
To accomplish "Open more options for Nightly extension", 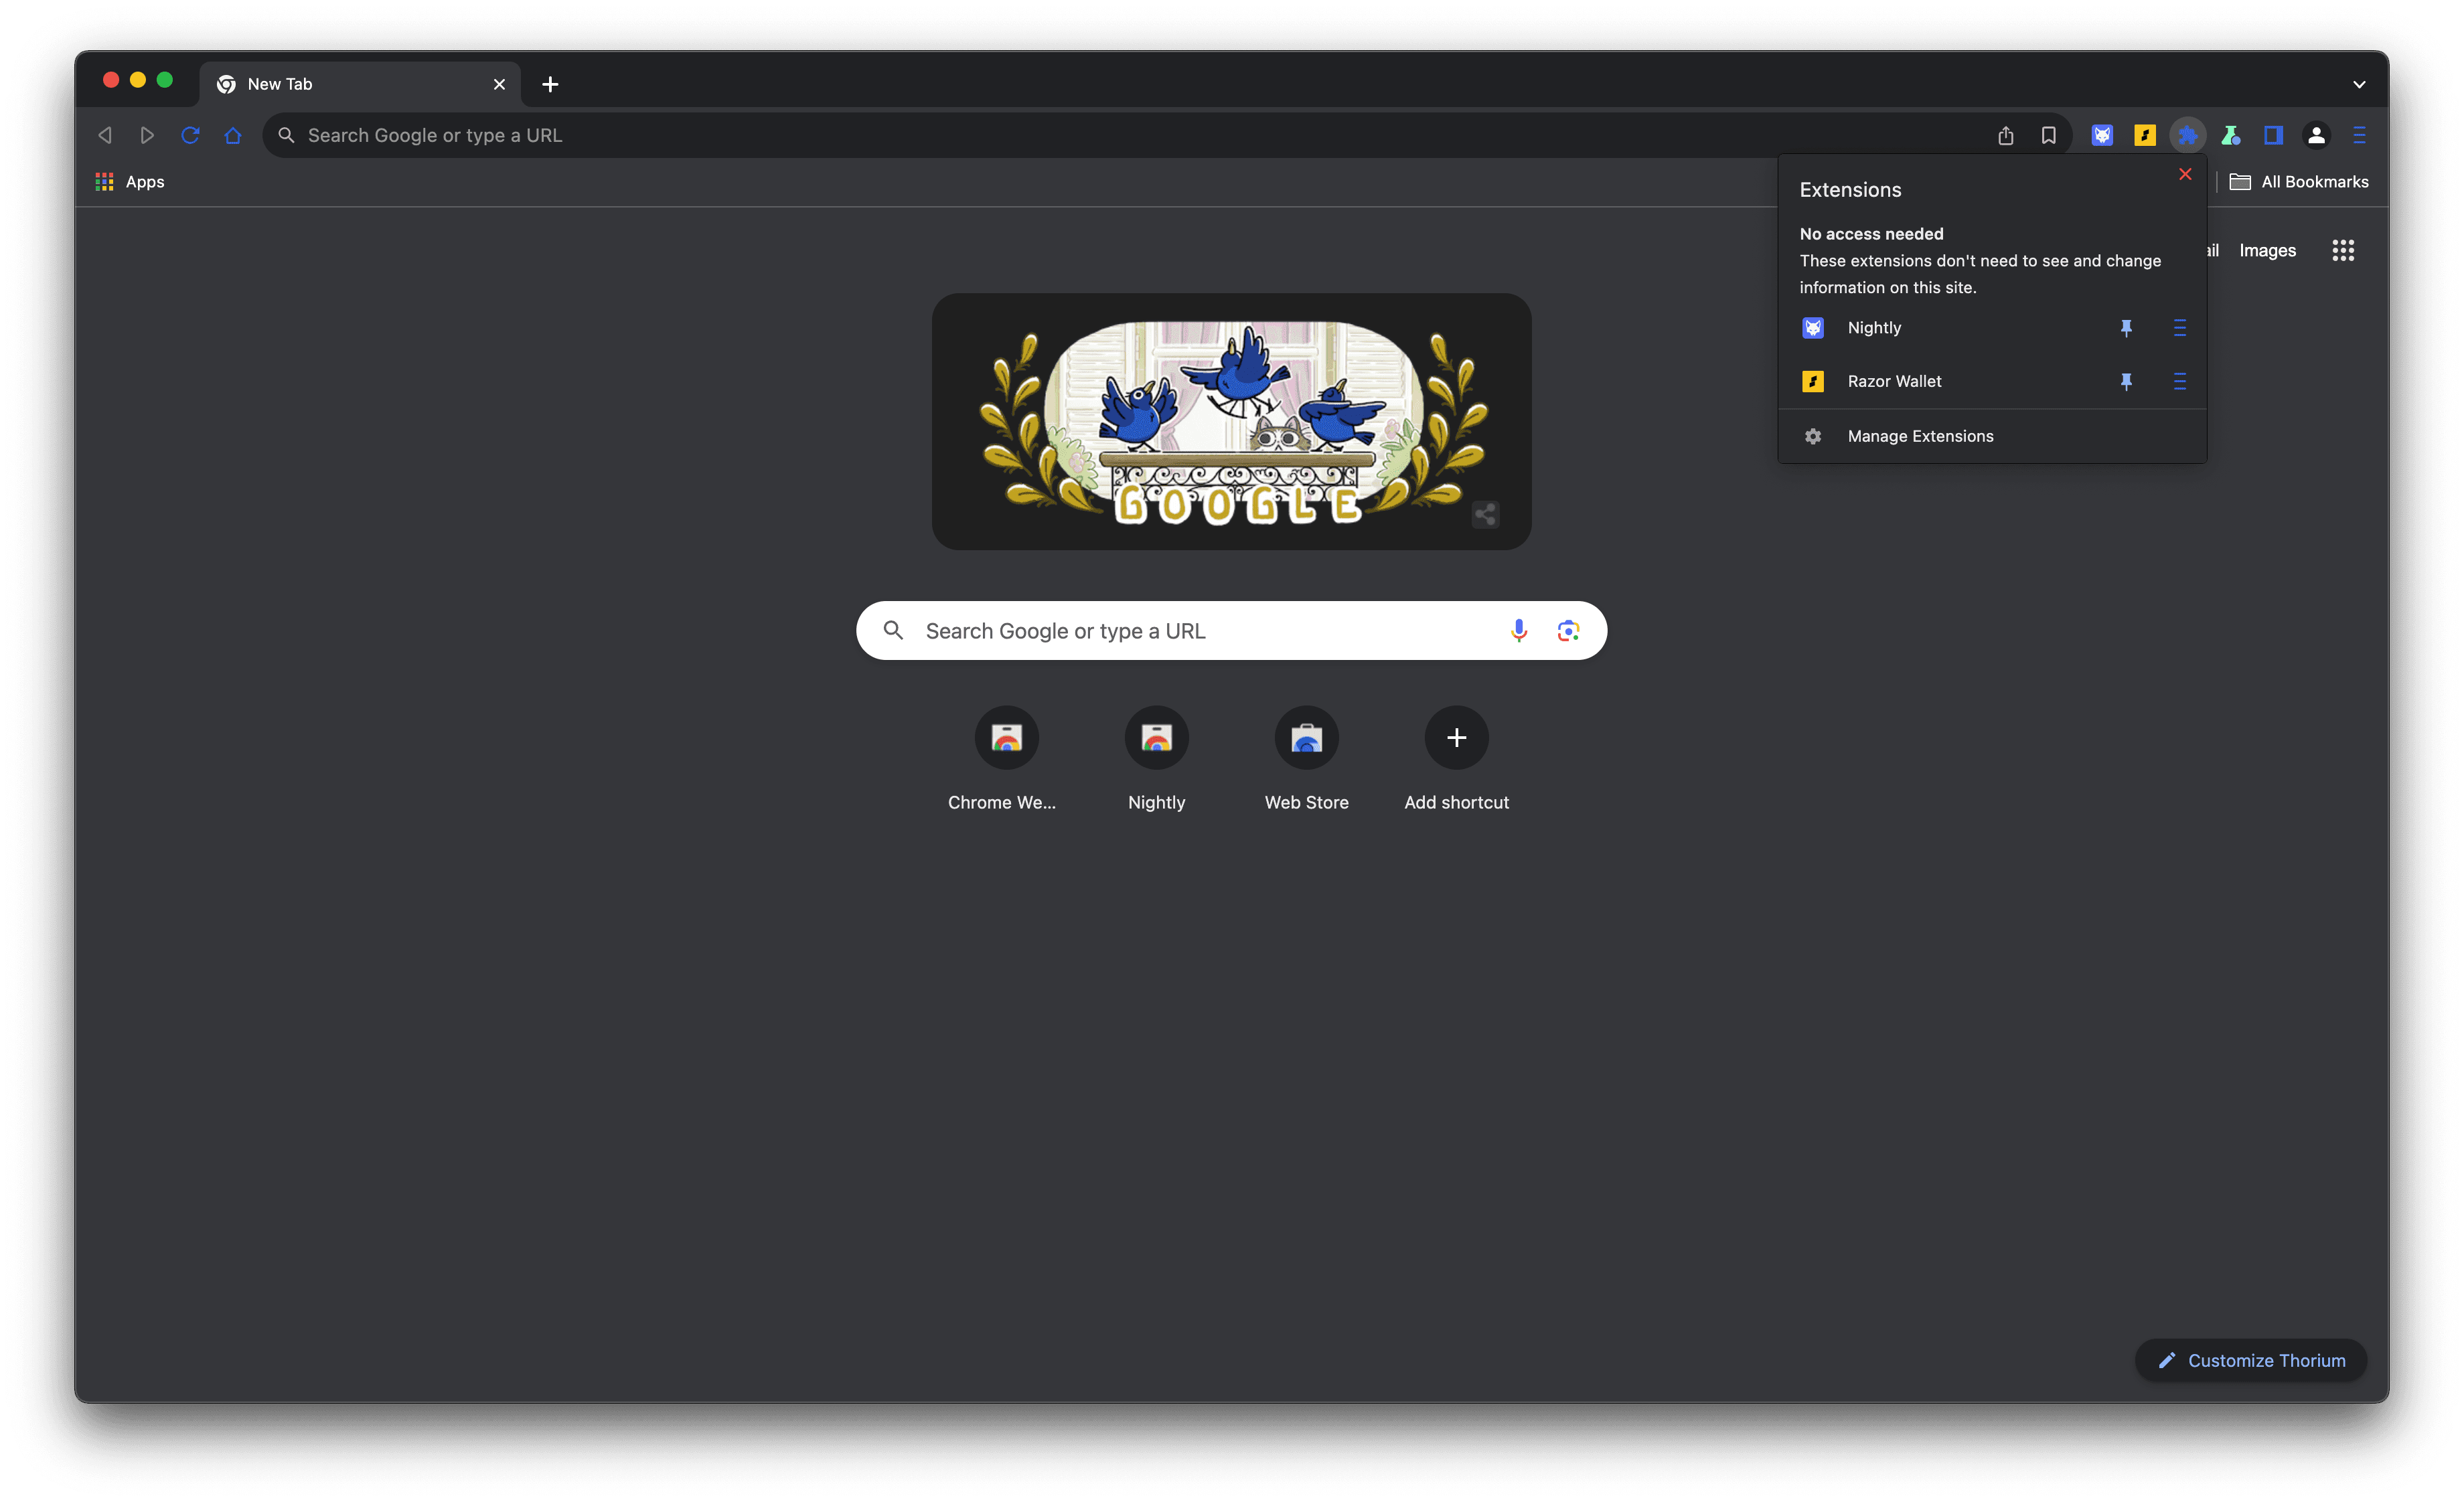I will coord(2179,328).
